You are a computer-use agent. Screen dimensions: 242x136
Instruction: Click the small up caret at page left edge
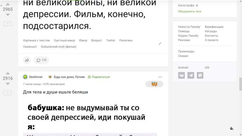pos(1,6)
